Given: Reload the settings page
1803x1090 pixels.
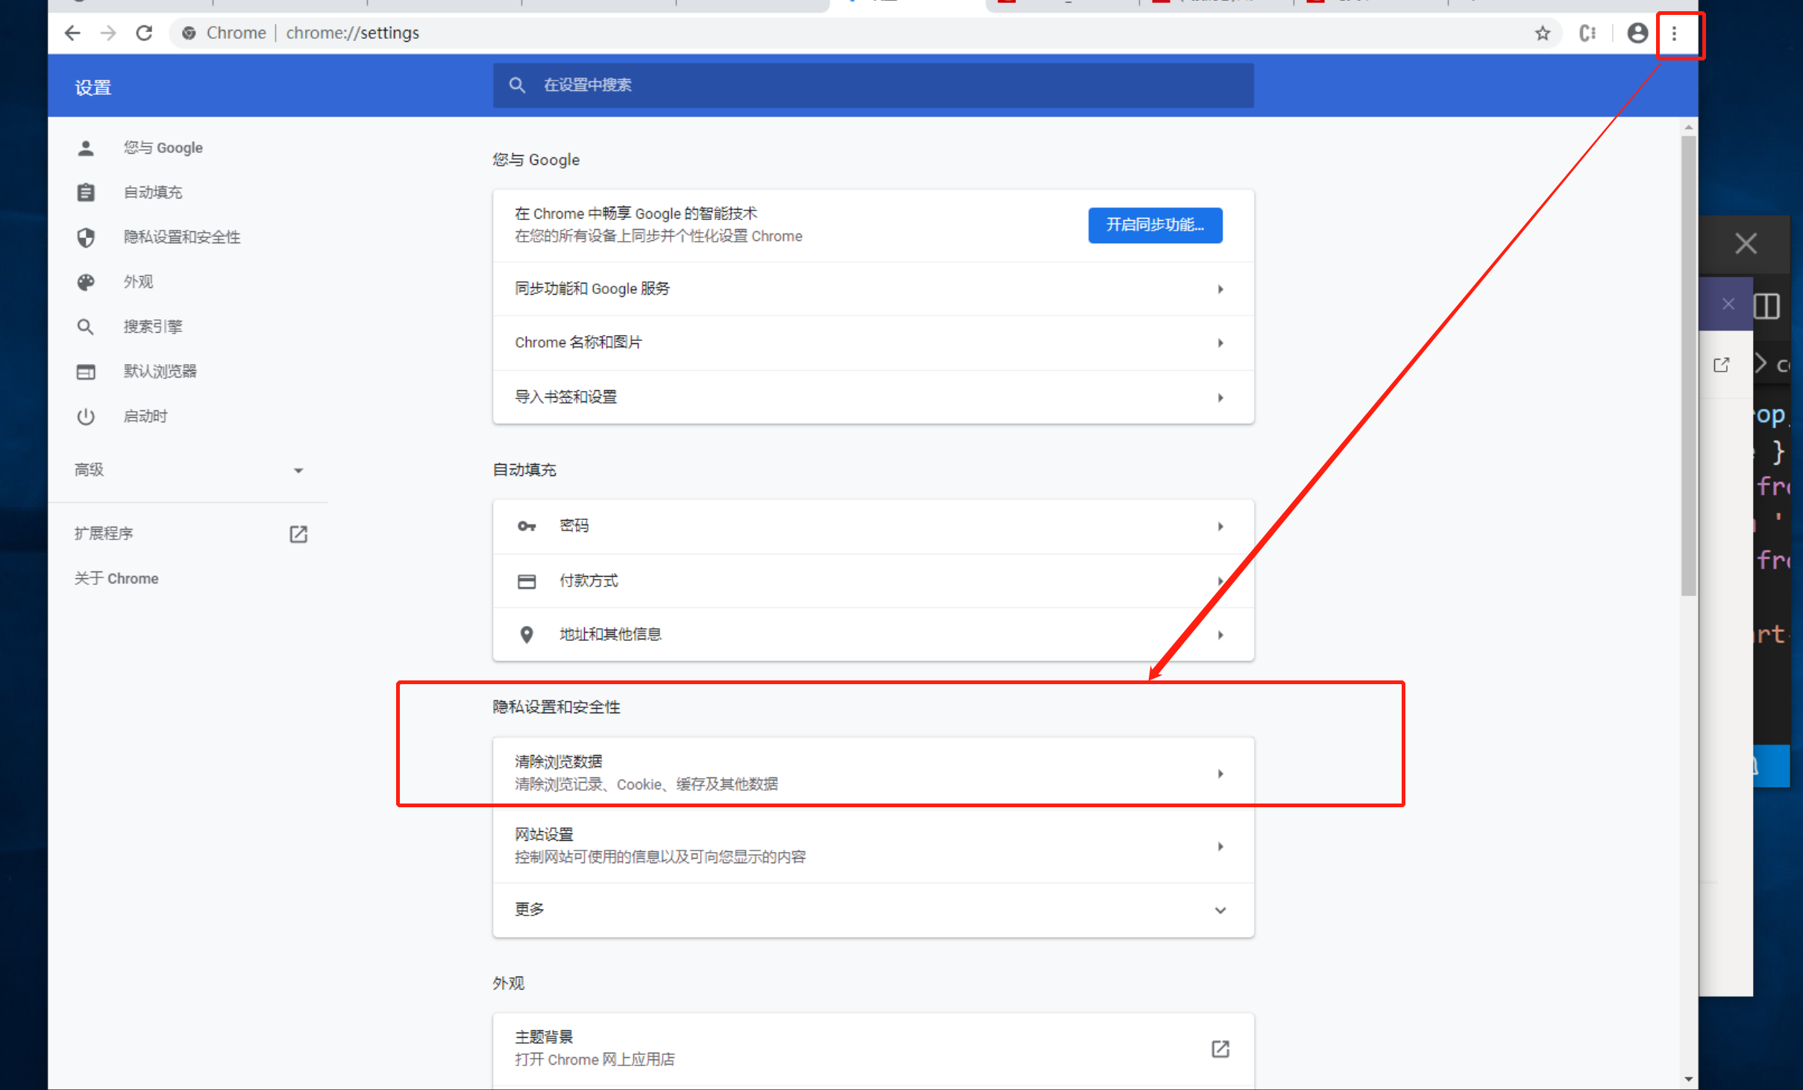Looking at the screenshot, I should 144,33.
